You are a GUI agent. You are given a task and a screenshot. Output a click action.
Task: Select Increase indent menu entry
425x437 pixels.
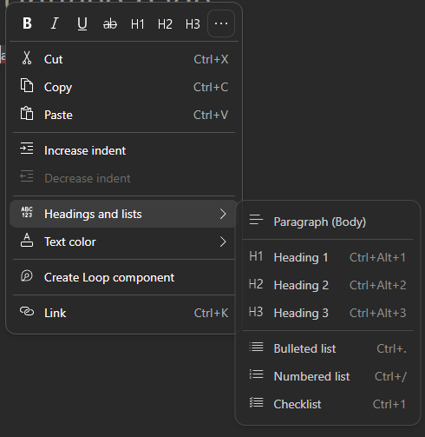pos(124,150)
